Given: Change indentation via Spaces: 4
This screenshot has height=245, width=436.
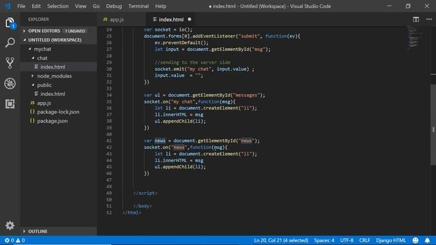Looking at the screenshot, I should (324, 240).
